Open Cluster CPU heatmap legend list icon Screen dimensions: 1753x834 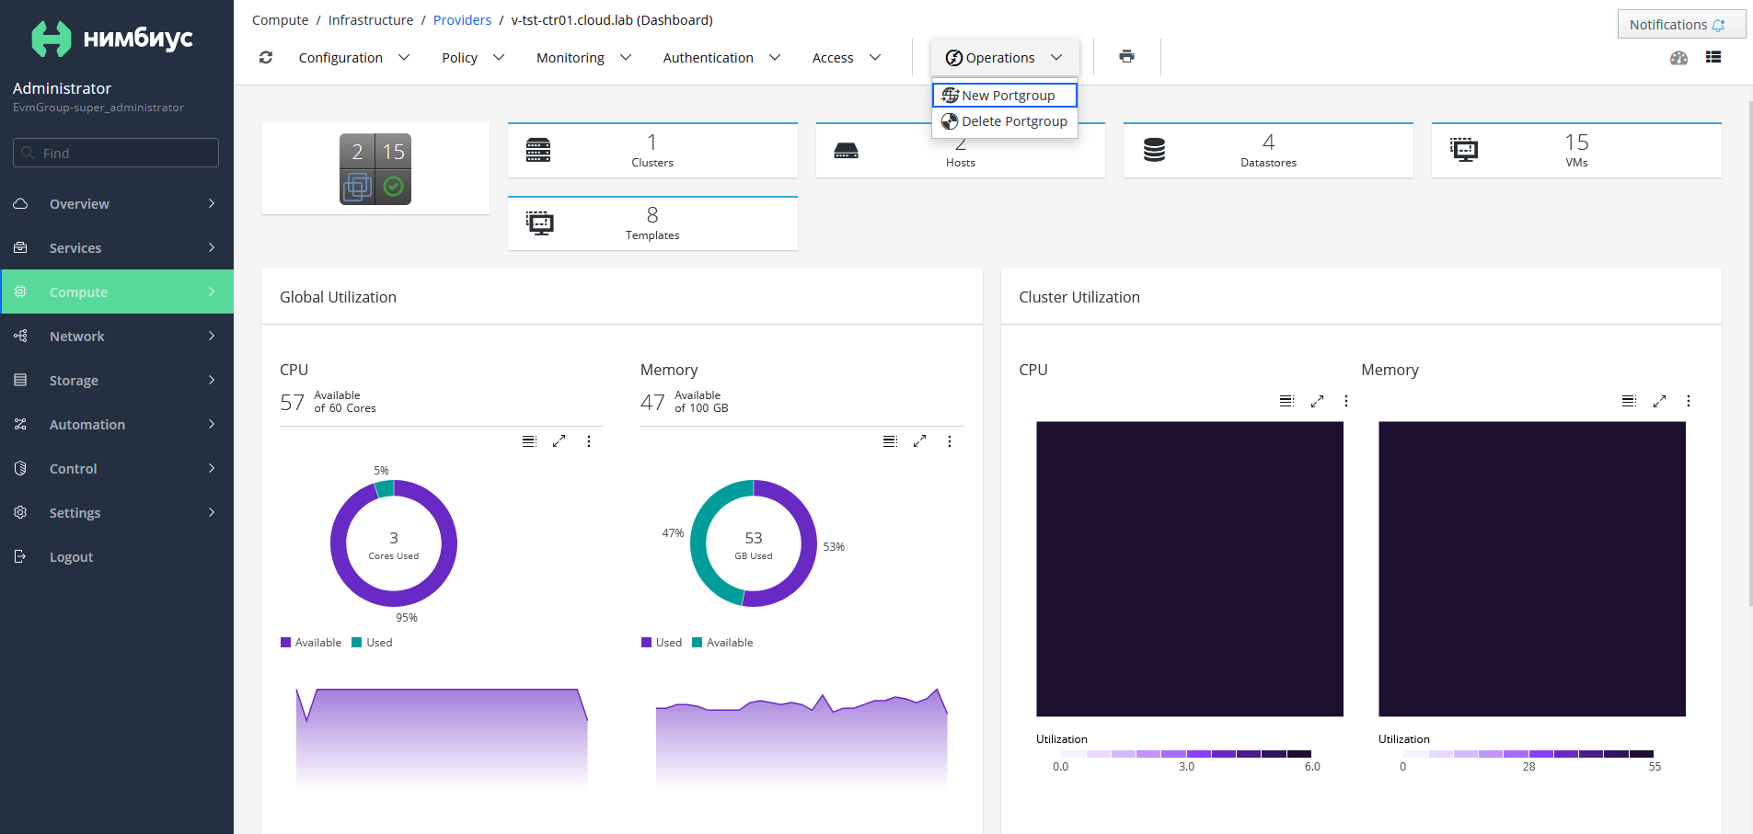[x=1286, y=401]
